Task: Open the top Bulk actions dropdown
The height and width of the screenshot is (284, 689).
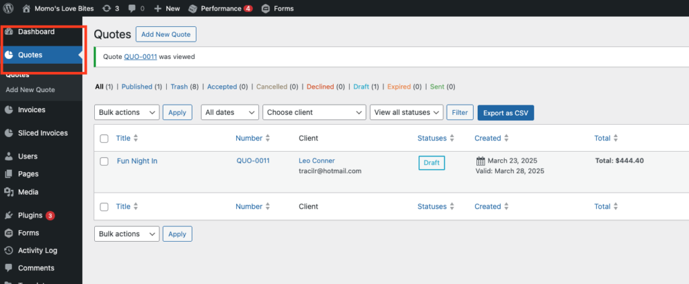Action: point(126,113)
